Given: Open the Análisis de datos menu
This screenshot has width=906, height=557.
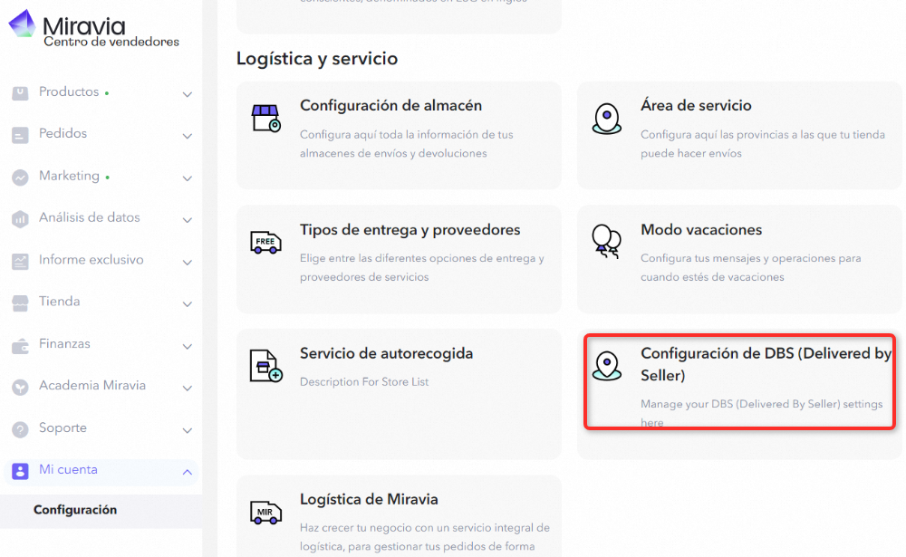Looking at the screenshot, I should tap(188, 217).
